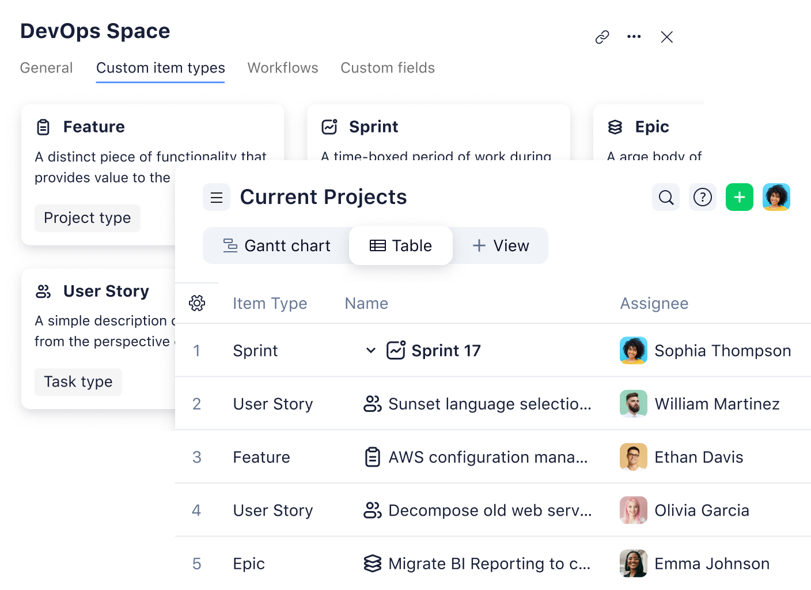Viewport: 811px width, 590px height.
Task: Click the copy link icon in DevOps Space
Action: coord(602,37)
